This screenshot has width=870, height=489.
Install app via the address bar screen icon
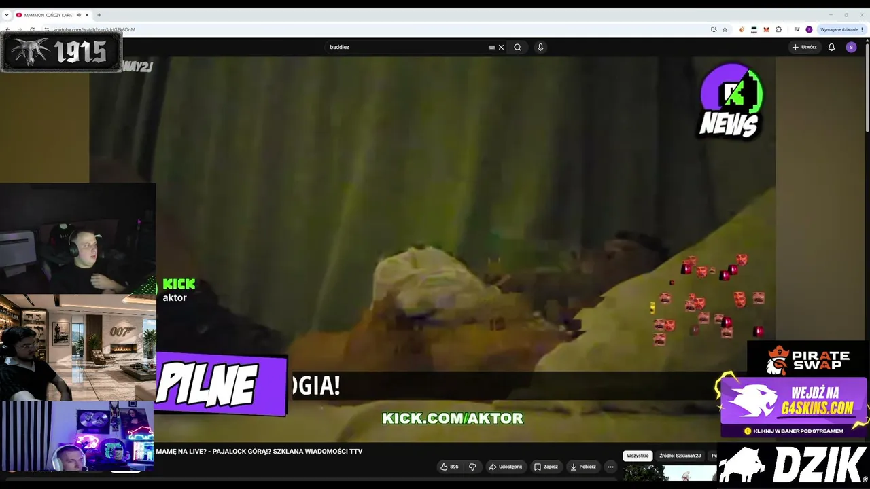click(714, 29)
